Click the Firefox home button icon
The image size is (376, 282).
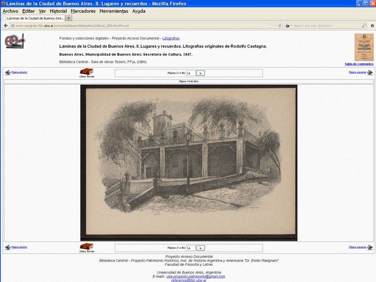pos(372,26)
